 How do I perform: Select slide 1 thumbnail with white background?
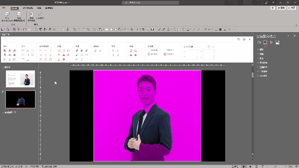coord(21,79)
